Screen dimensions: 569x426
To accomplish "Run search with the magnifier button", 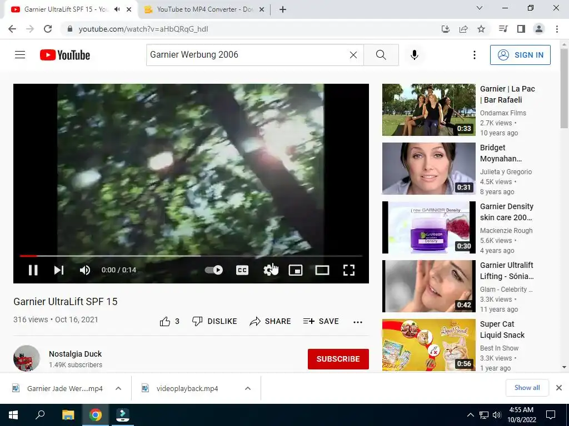I will [381, 55].
